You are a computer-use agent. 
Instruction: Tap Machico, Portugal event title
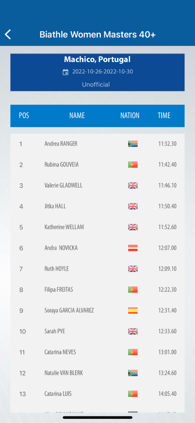[97, 60]
